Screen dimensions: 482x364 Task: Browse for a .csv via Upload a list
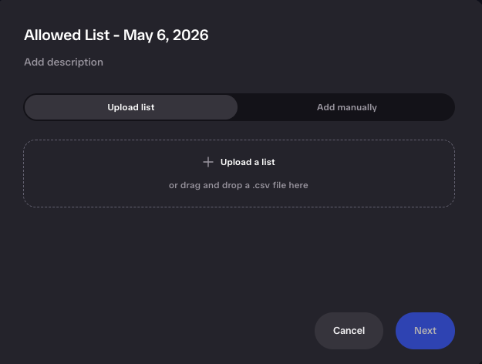pyautogui.click(x=248, y=162)
